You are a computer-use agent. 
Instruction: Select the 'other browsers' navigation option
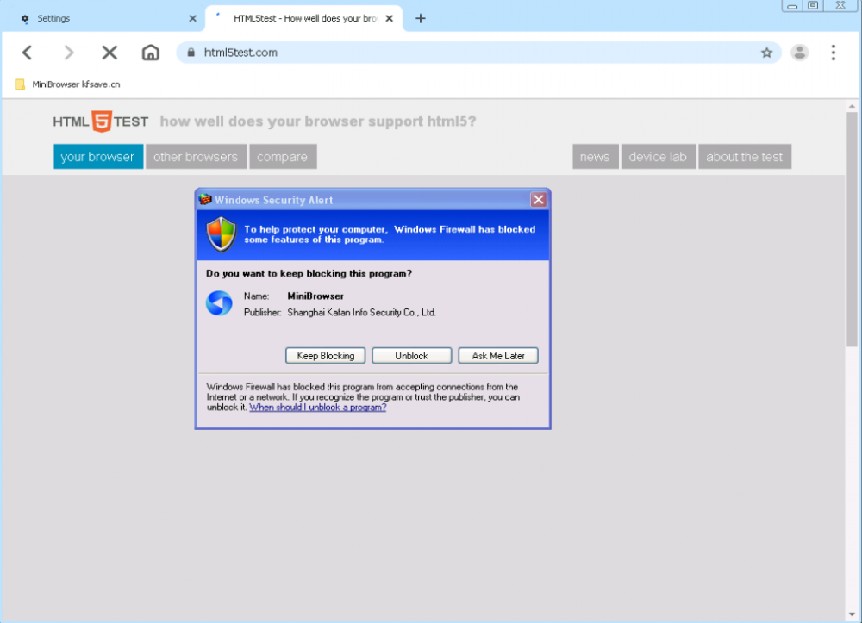[x=196, y=156]
